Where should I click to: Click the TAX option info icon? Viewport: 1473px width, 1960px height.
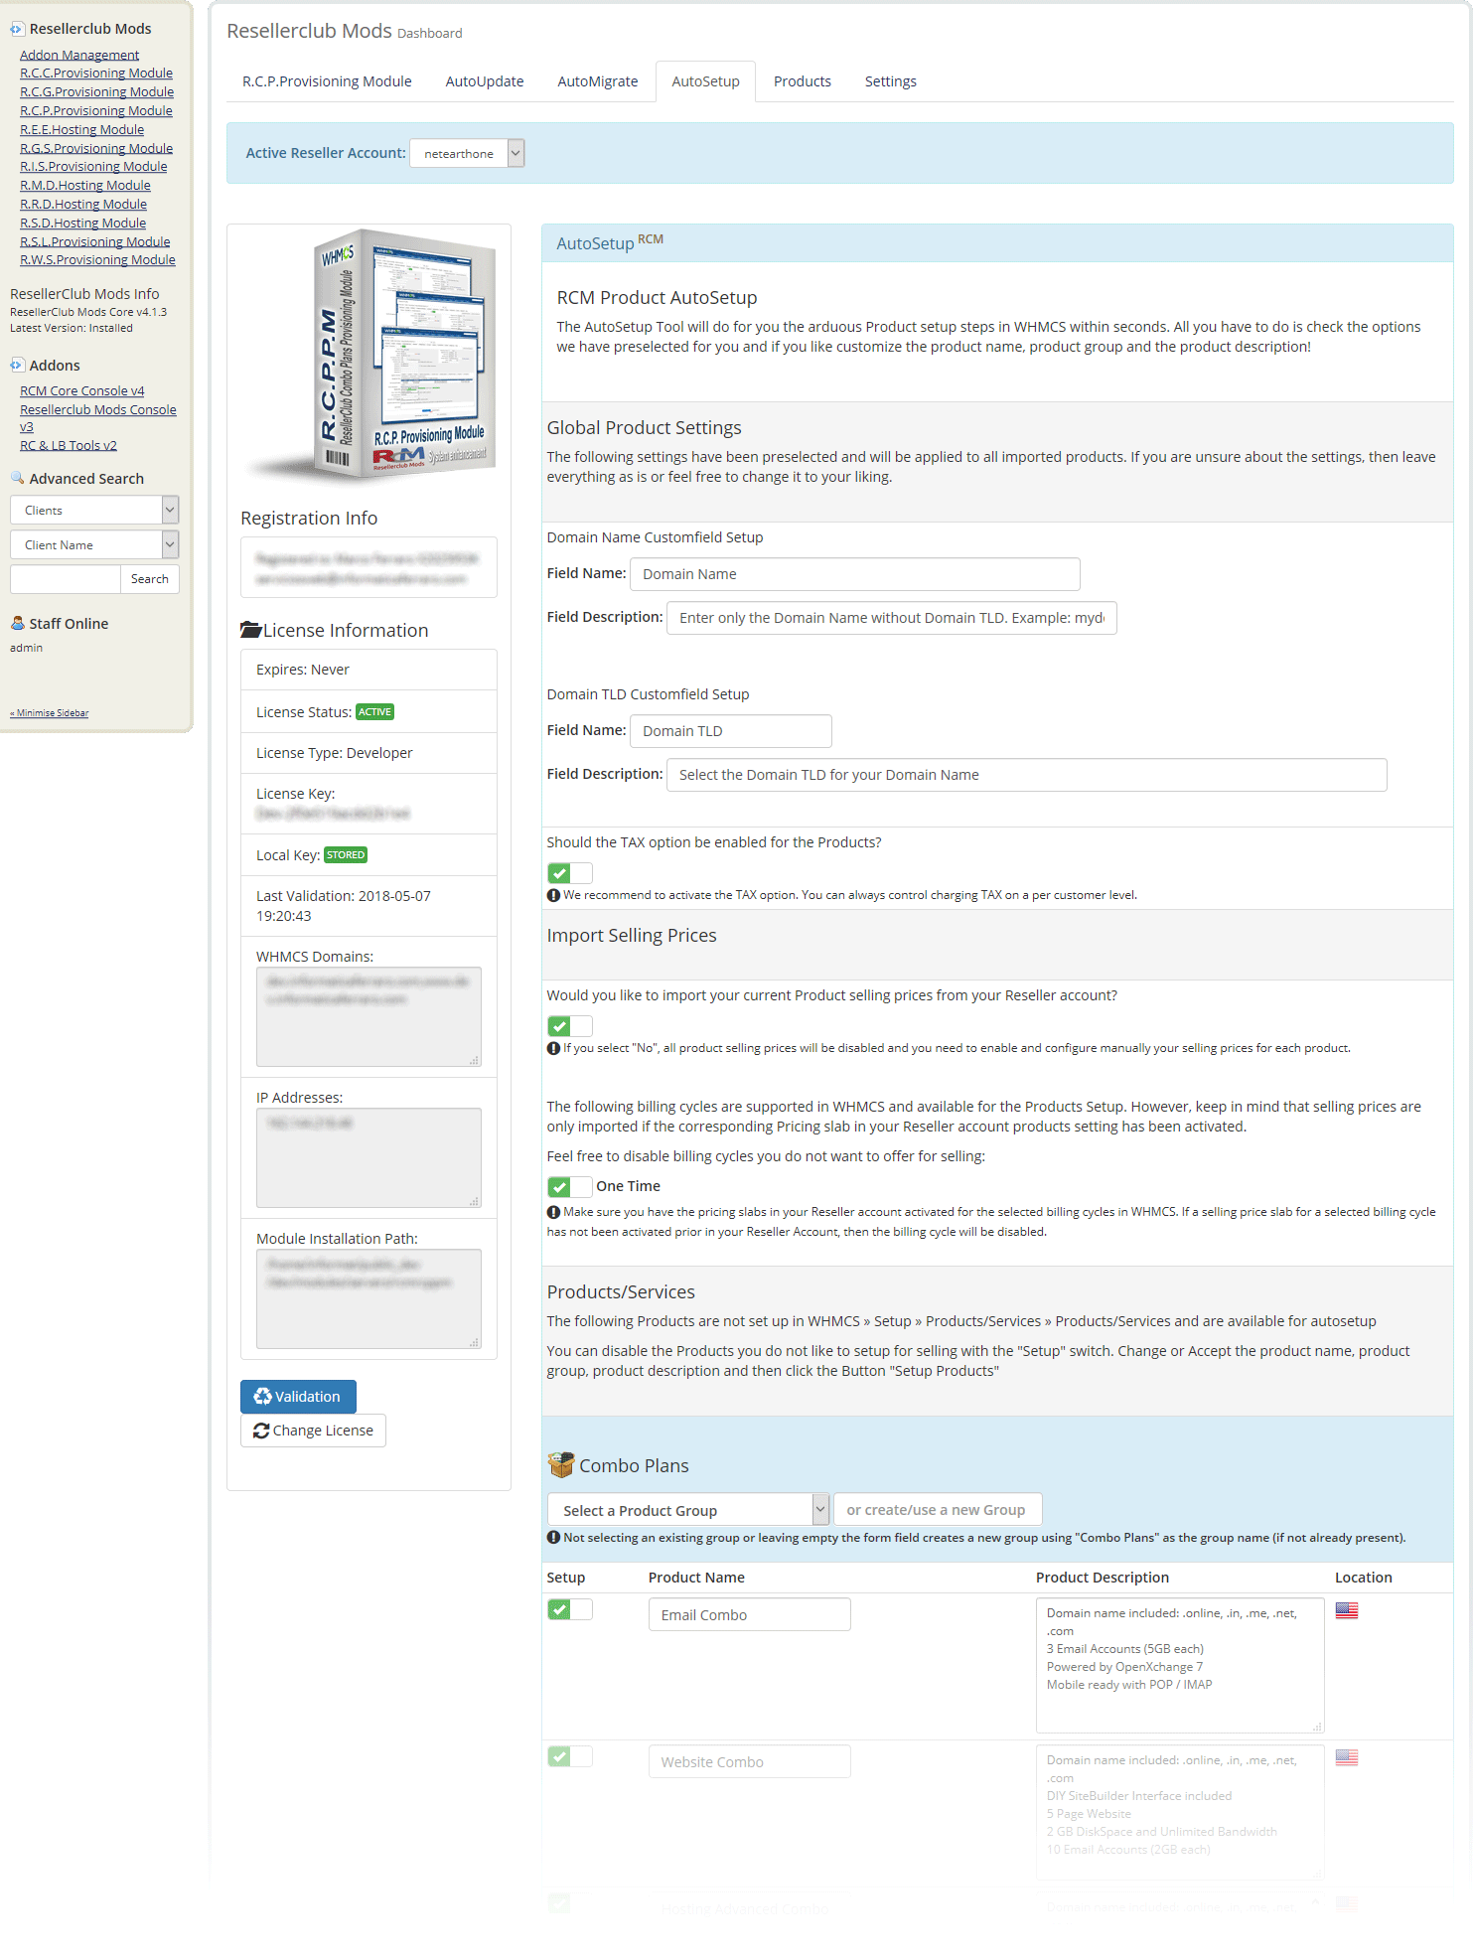coord(554,895)
